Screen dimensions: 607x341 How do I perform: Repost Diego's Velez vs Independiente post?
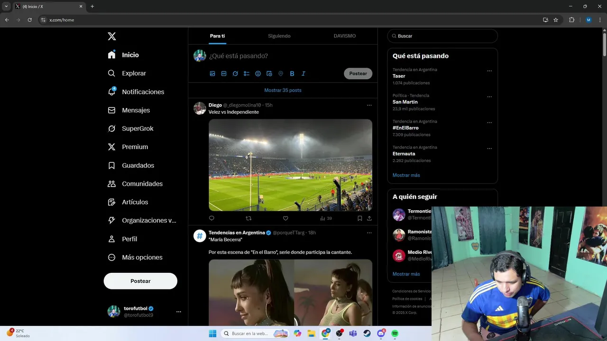248,218
